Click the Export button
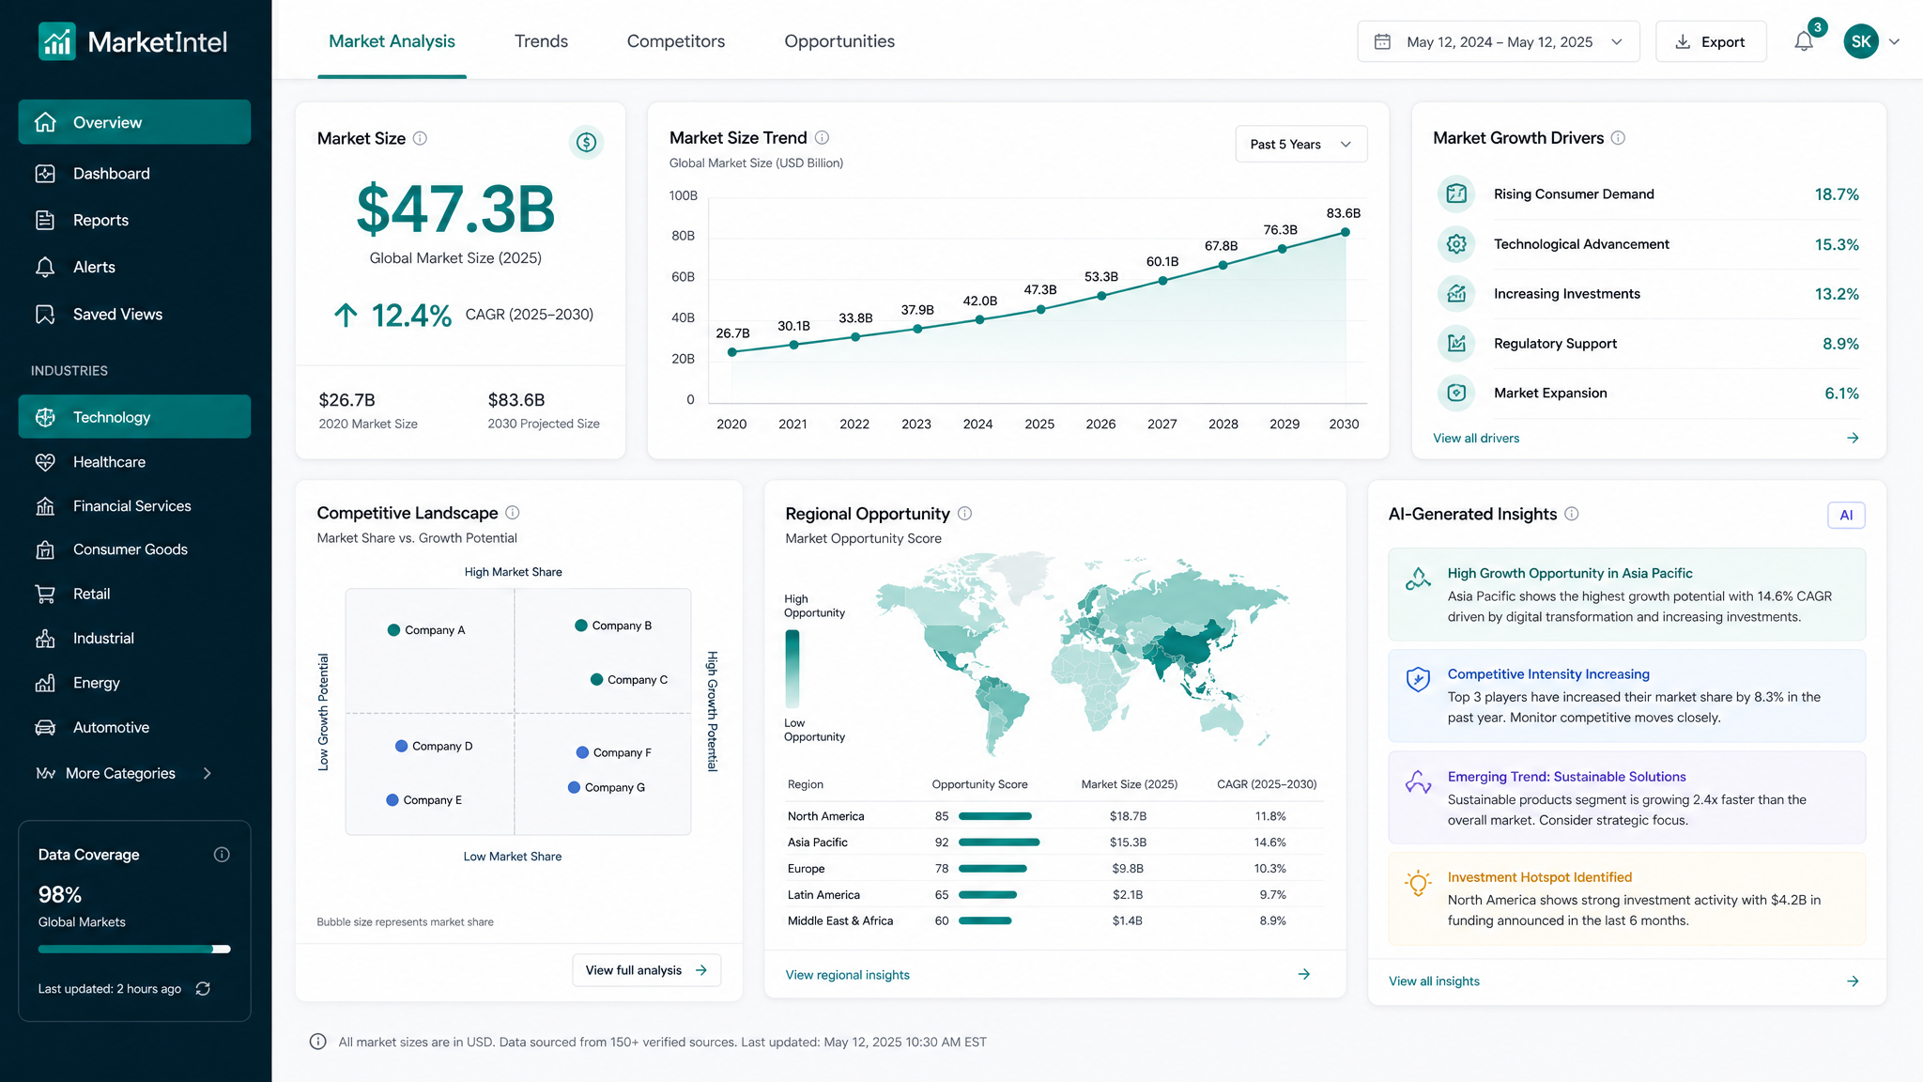The image size is (1923, 1082). 1711,41
